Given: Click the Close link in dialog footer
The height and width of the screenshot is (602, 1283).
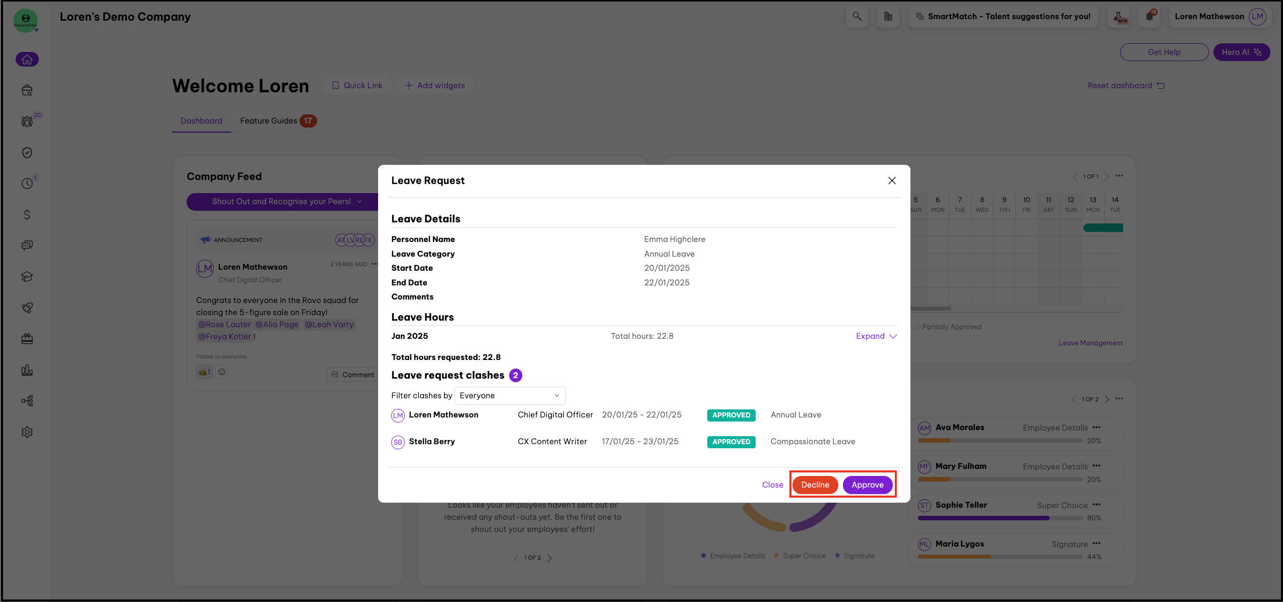Looking at the screenshot, I should 772,485.
